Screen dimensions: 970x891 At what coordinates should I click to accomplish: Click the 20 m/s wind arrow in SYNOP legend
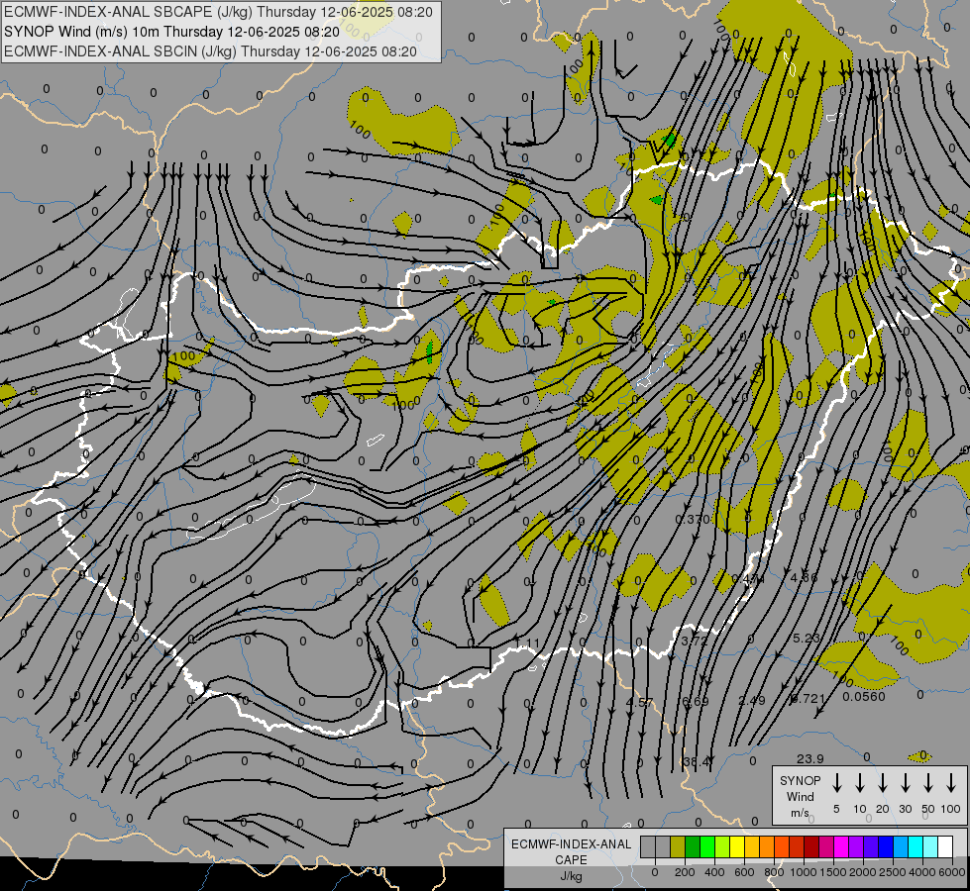click(x=883, y=783)
